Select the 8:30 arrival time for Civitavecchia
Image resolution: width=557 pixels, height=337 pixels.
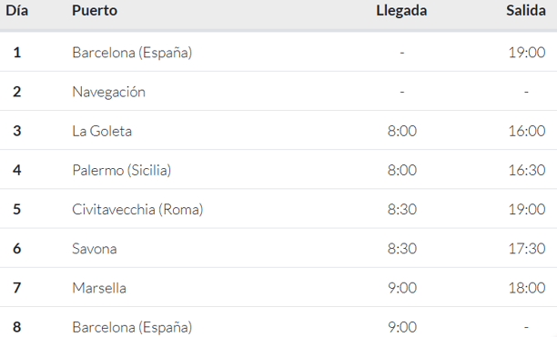[401, 210]
